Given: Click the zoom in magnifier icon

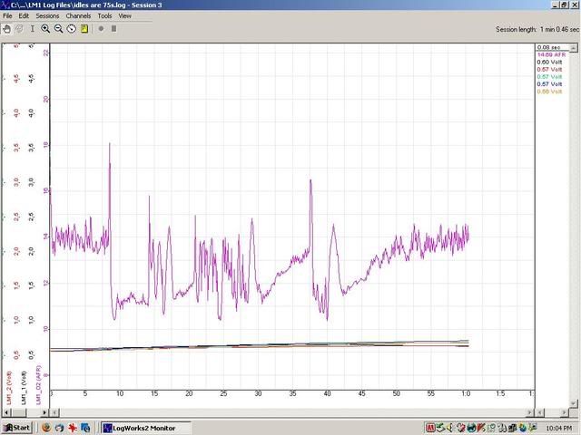Looking at the screenshot, I should point(45,28).
